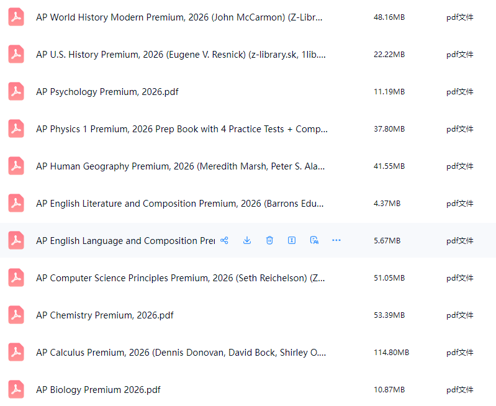Click the 37.80MB size value
496x406 pixels.
pyautogui.click(x=389, y=129)
